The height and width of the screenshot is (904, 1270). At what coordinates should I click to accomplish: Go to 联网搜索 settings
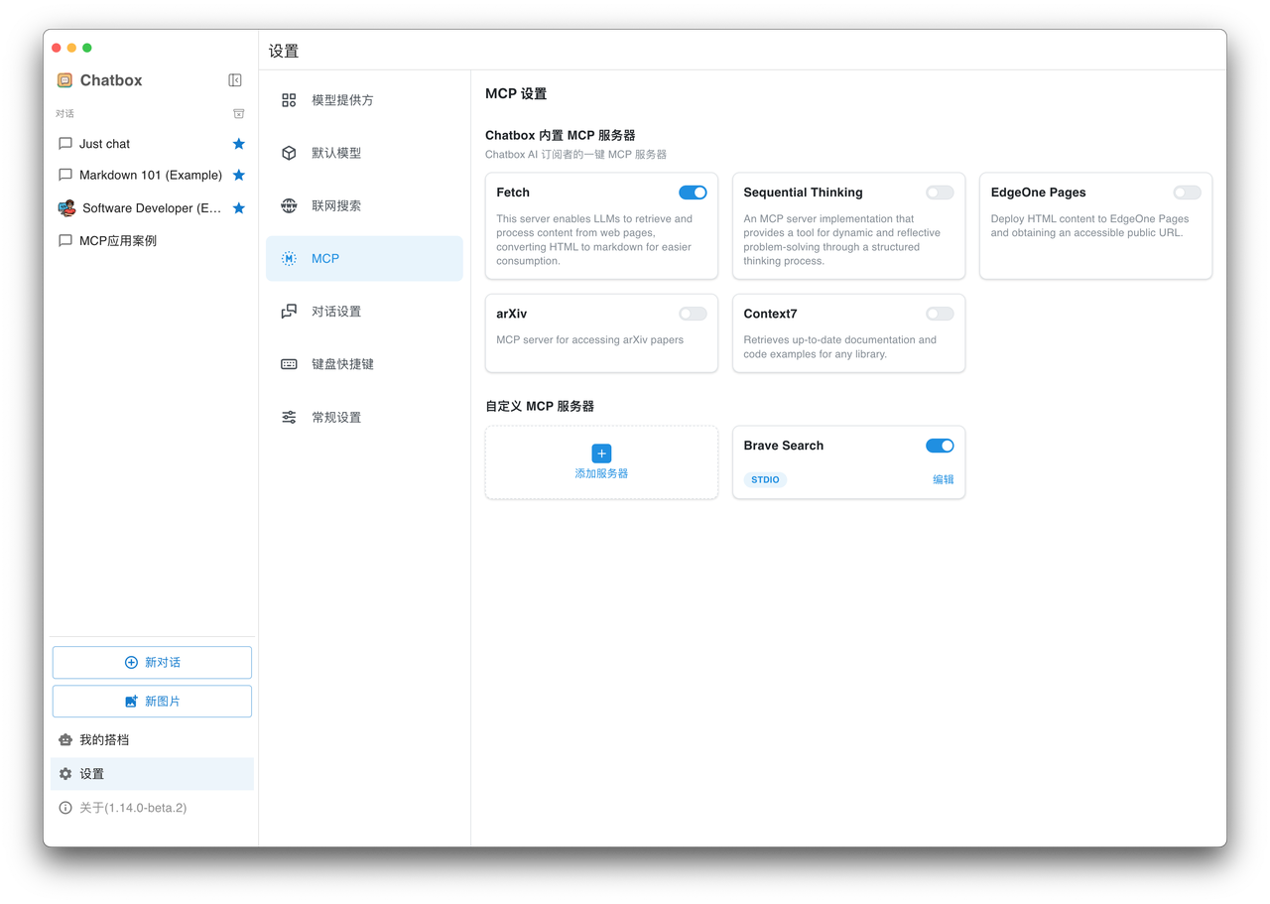tap(364, 205)
